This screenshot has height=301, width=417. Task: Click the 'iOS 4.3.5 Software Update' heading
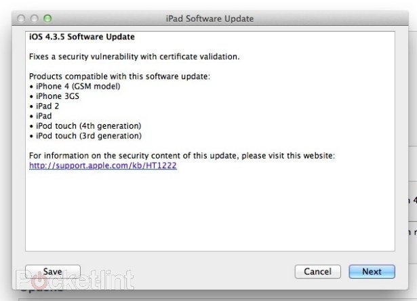click(x=81, y=37)
